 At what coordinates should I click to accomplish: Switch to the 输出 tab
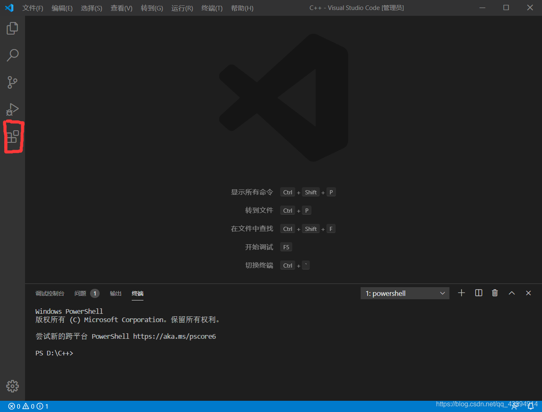[x=115, y=293]
